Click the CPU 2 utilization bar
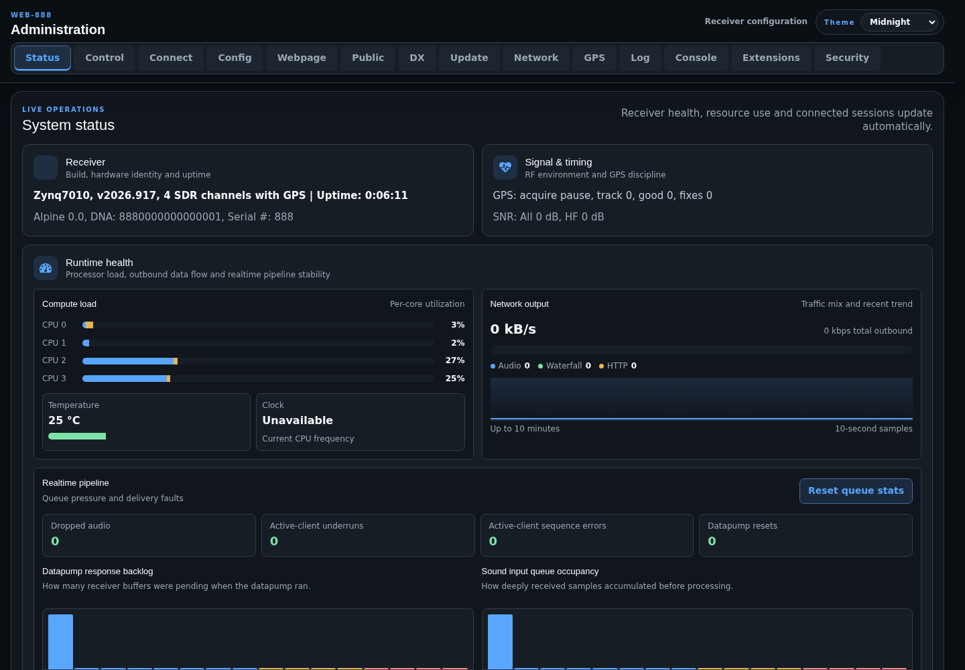This screenshot has width=965, height=670. click(258, 360)
